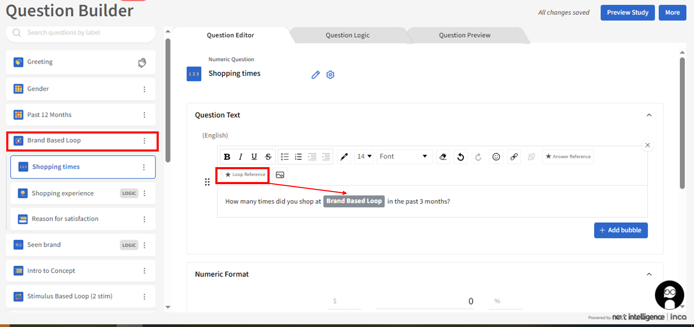
Task: Click the insert image icon
Action: click(x=280, y=175)
